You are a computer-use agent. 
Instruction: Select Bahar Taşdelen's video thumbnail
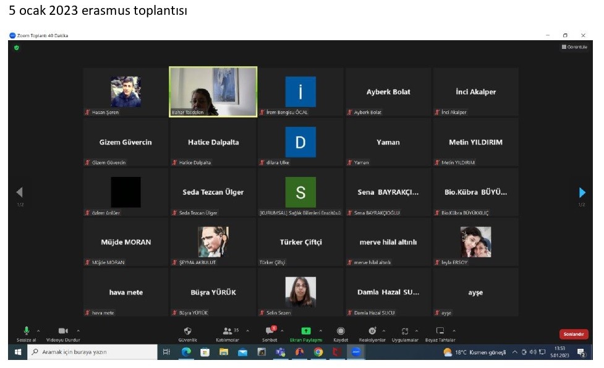pyautogui.click(x=213, y=92)
